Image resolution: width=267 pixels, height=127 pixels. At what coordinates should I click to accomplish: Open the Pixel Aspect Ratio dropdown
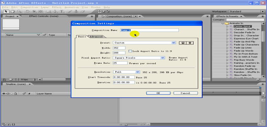139,58
